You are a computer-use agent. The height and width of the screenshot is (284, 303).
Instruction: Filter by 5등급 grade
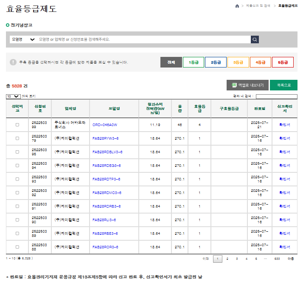pyautogui.click(x=283, y=62)
